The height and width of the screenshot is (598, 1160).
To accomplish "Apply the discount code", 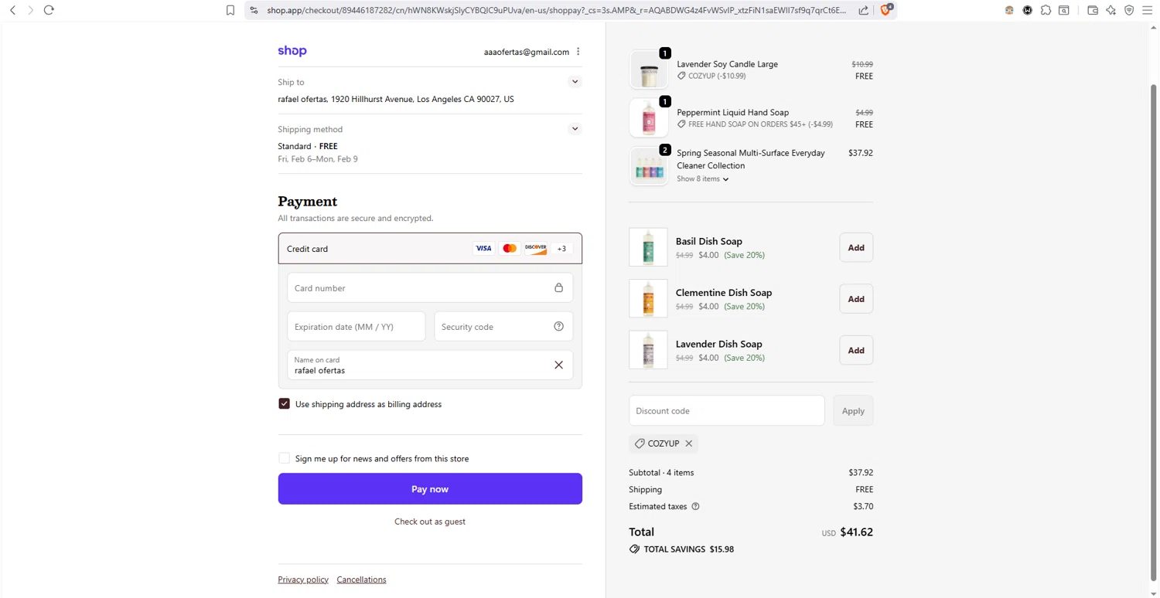I will (853, 411).
